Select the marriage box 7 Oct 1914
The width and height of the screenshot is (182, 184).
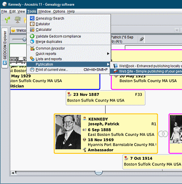(152, 162)
